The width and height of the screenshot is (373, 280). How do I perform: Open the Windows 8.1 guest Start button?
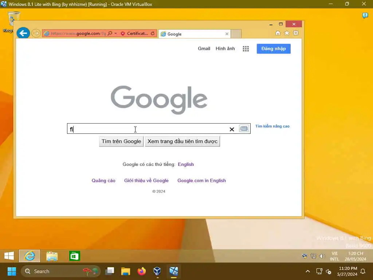pos(9,256)
